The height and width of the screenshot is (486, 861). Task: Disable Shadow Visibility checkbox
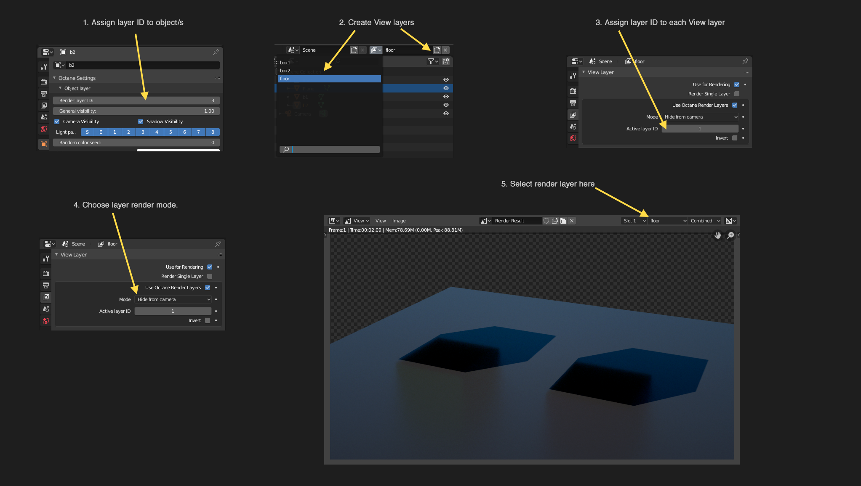click(x=141, y=121)
